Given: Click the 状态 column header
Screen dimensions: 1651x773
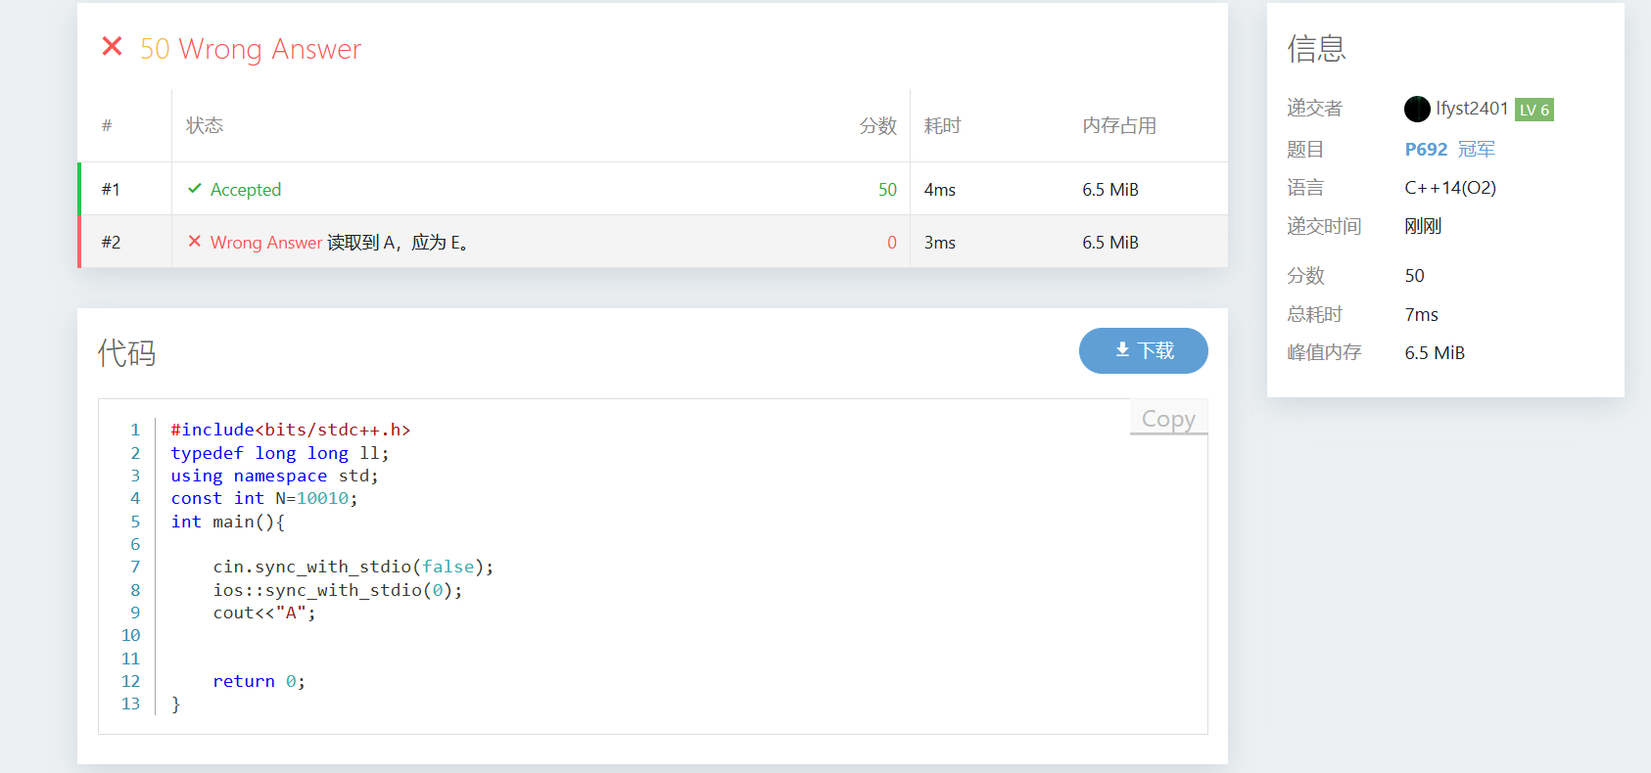Looking at the screenshot, I should pos(205,125).
